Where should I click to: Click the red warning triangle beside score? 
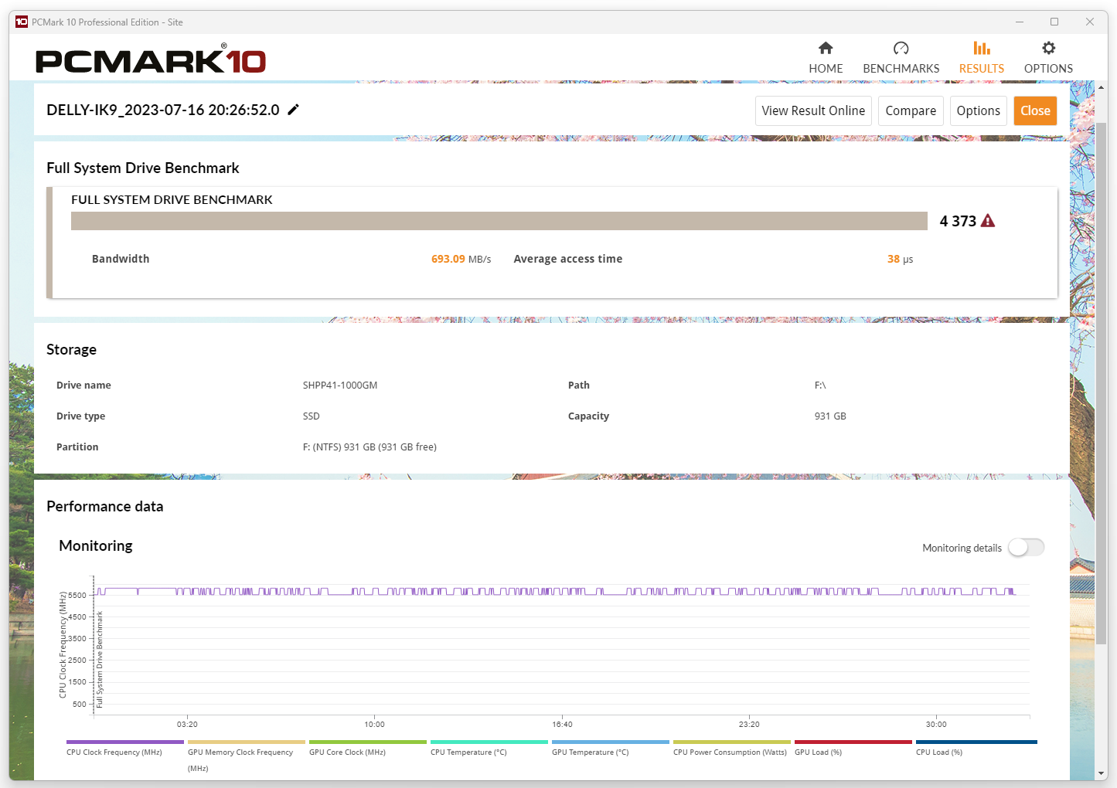click(x=988, y=221)
